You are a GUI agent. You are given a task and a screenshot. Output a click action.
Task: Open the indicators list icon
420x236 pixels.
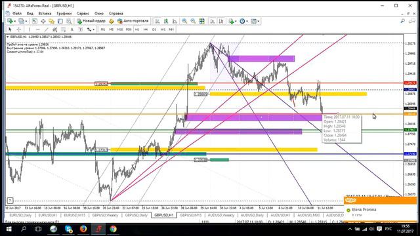click(231, 21)
